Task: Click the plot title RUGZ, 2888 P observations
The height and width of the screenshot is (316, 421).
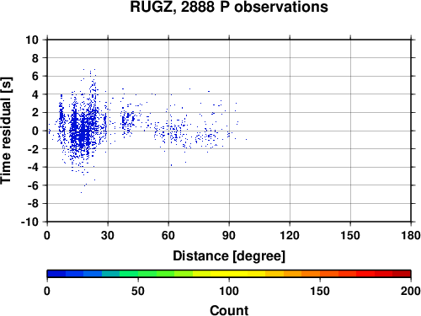Action: click(229, 7)
